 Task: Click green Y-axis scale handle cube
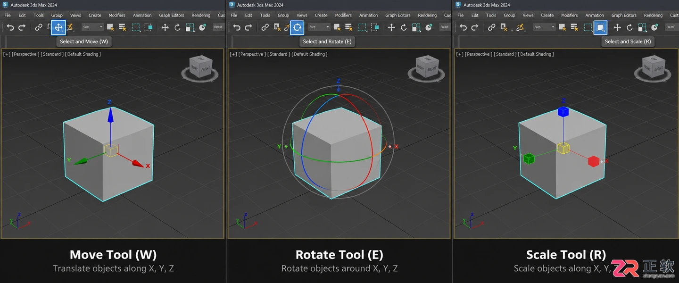tap(529, 159)
